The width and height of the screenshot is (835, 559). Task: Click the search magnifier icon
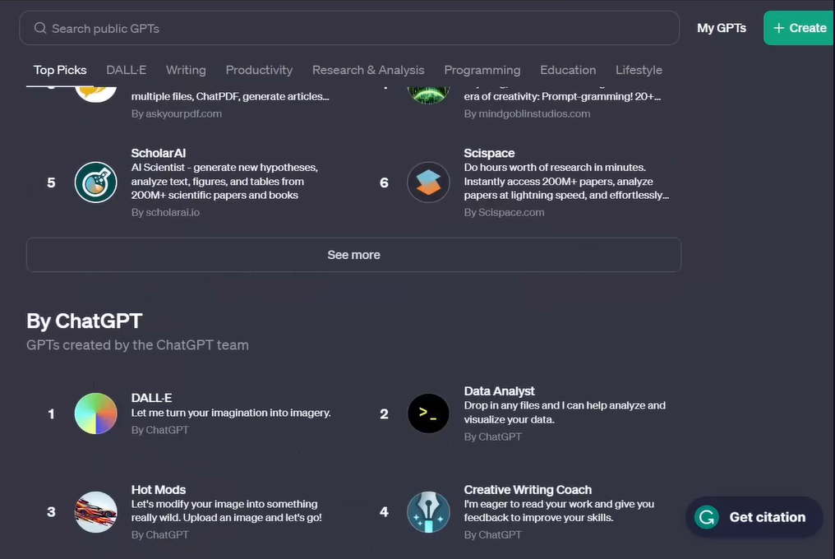[x=40, y=28]
